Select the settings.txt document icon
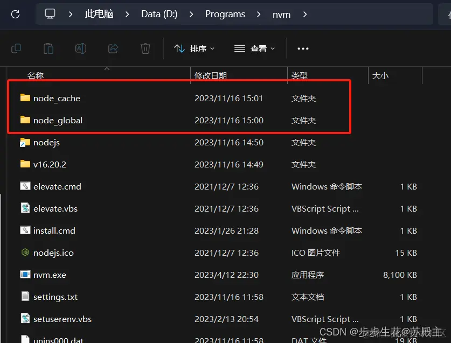 [25, 296]
